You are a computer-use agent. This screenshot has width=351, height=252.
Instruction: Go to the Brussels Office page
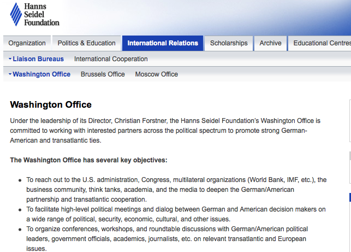point(103,74)
